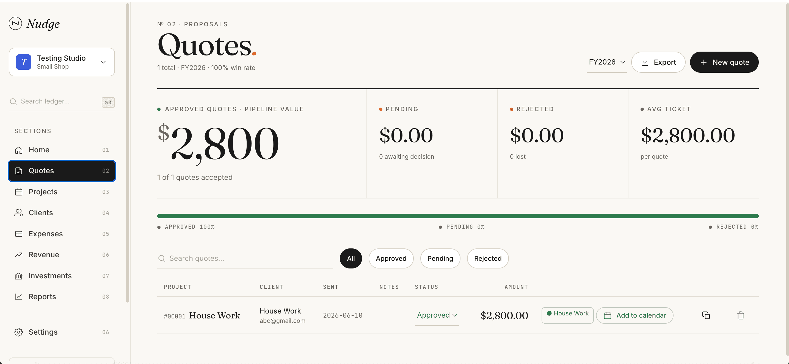Image resolution: width=789 pixels, height=364 pixels.
Task: Click the Nudge logo icon
Action: point(15,23)
